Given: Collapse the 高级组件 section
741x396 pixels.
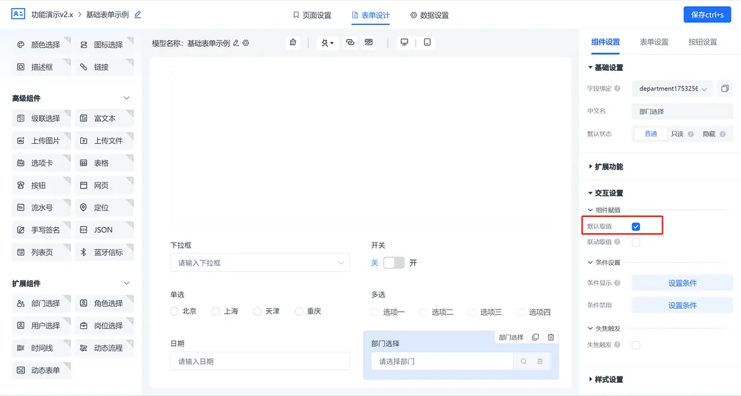Looking at the screenshot, I should pos(128,97).
